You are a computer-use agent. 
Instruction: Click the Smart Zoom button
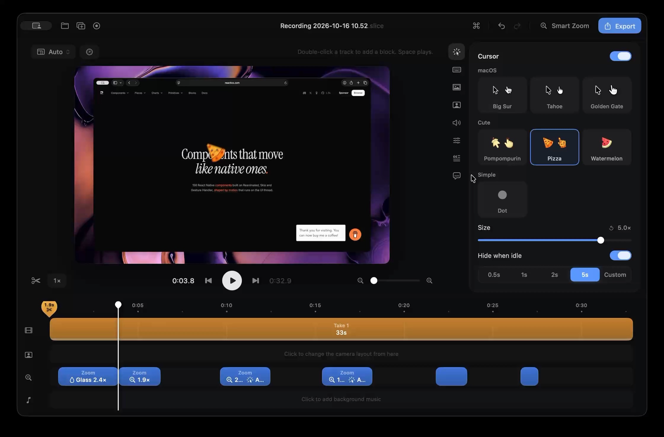tap(565, 26)
